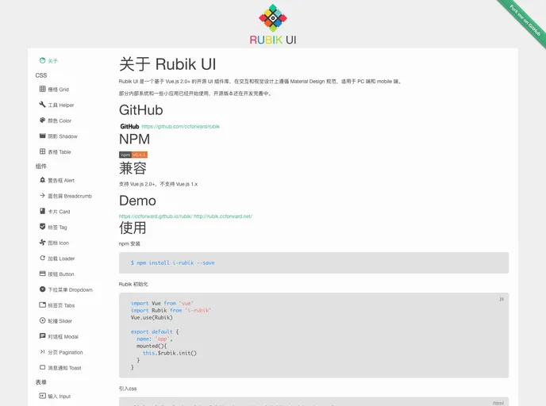
Task: Open the 分页 Pagination page
Action: [65, 353]
